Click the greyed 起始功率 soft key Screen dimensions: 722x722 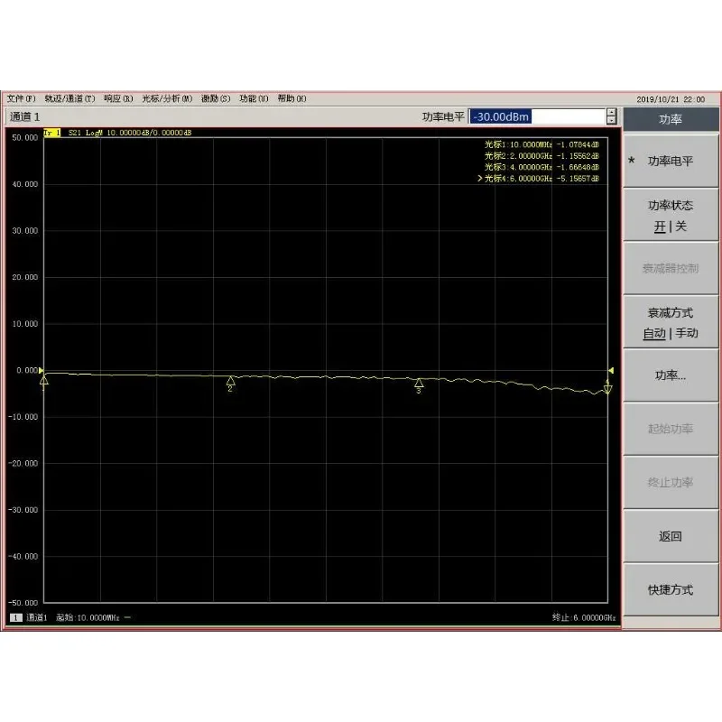[671, 429]
